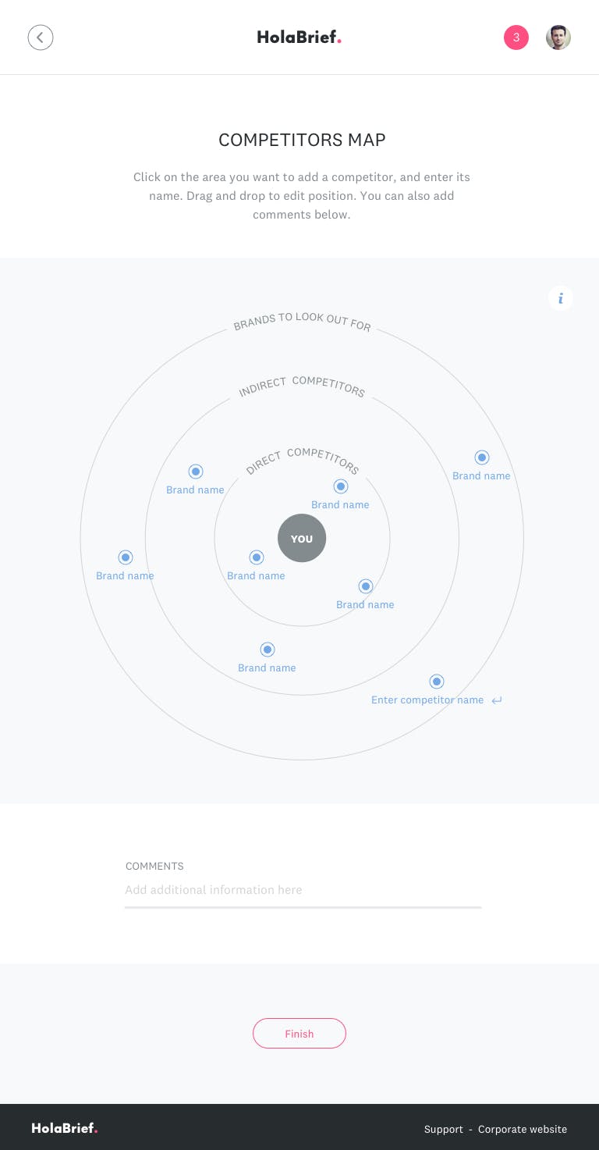The image size is (599, 1150).
Task: Click the info icon on the map
Action: 560,298
